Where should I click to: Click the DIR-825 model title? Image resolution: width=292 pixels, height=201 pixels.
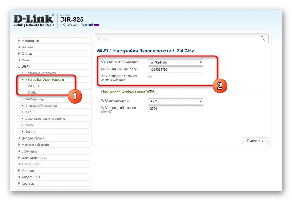pyautogui.click(x=72, y=20)
